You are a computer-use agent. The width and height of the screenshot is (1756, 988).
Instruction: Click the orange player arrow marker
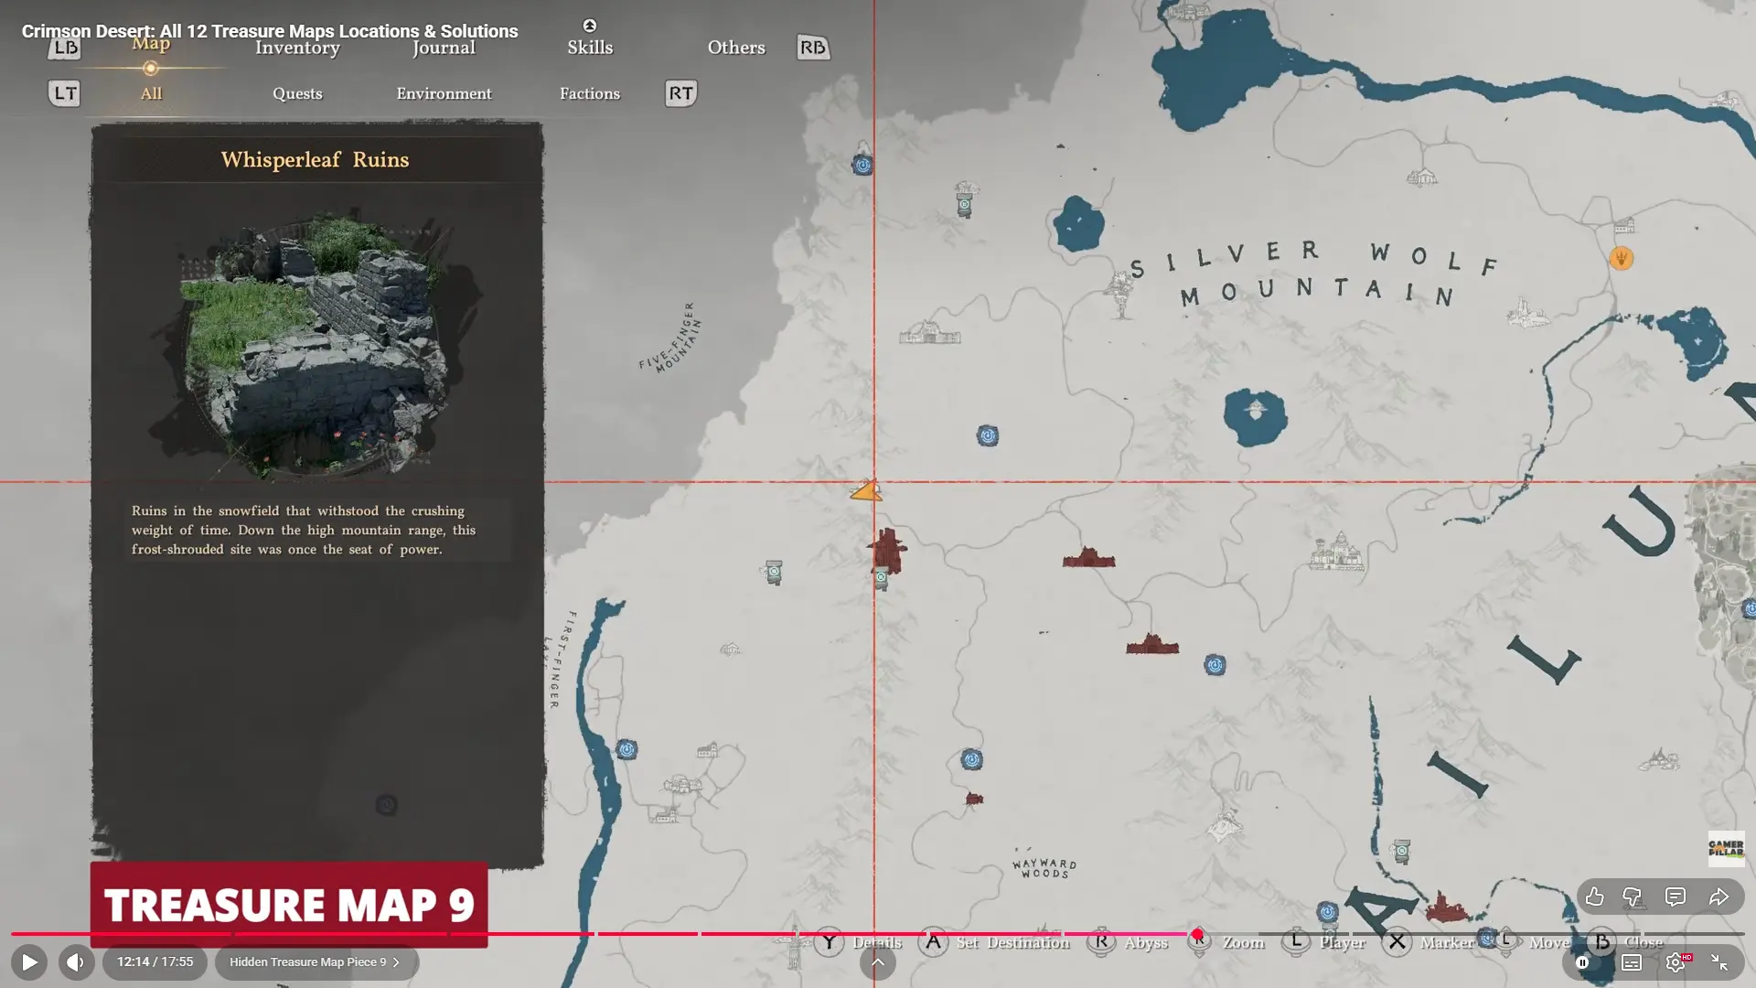coord(866,492)
